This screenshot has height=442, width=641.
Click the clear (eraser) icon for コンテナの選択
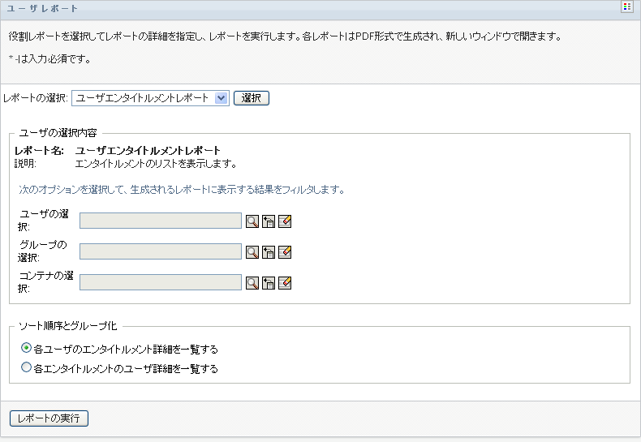pos(285,283)
